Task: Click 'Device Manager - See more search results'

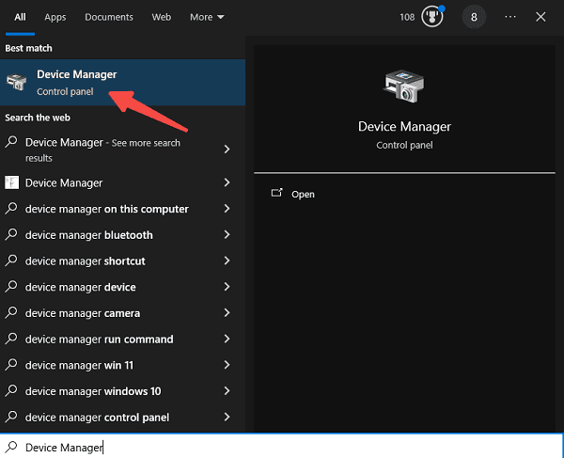Action: [102, 150]
